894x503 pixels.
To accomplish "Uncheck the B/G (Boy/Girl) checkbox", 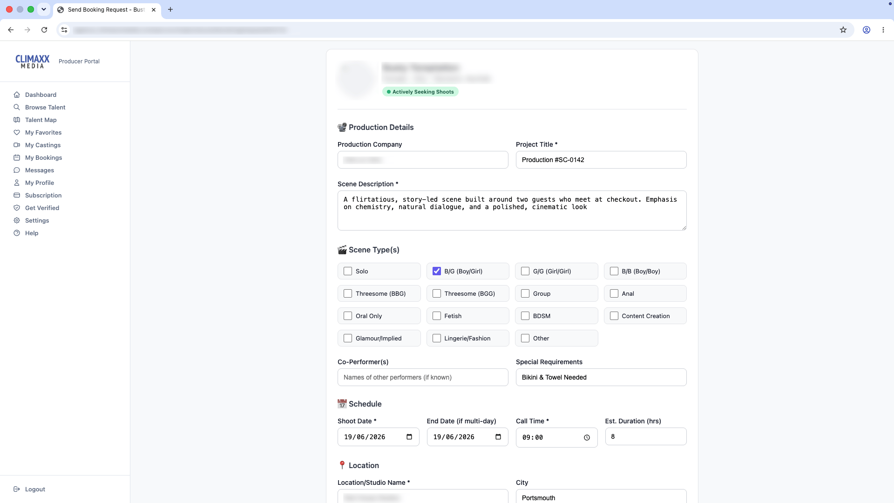I will (437, 271).
